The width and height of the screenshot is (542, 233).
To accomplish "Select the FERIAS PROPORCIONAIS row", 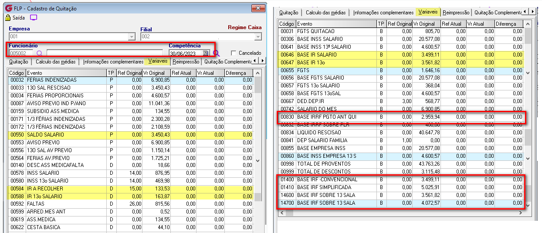I will click(x=131, y=96).
